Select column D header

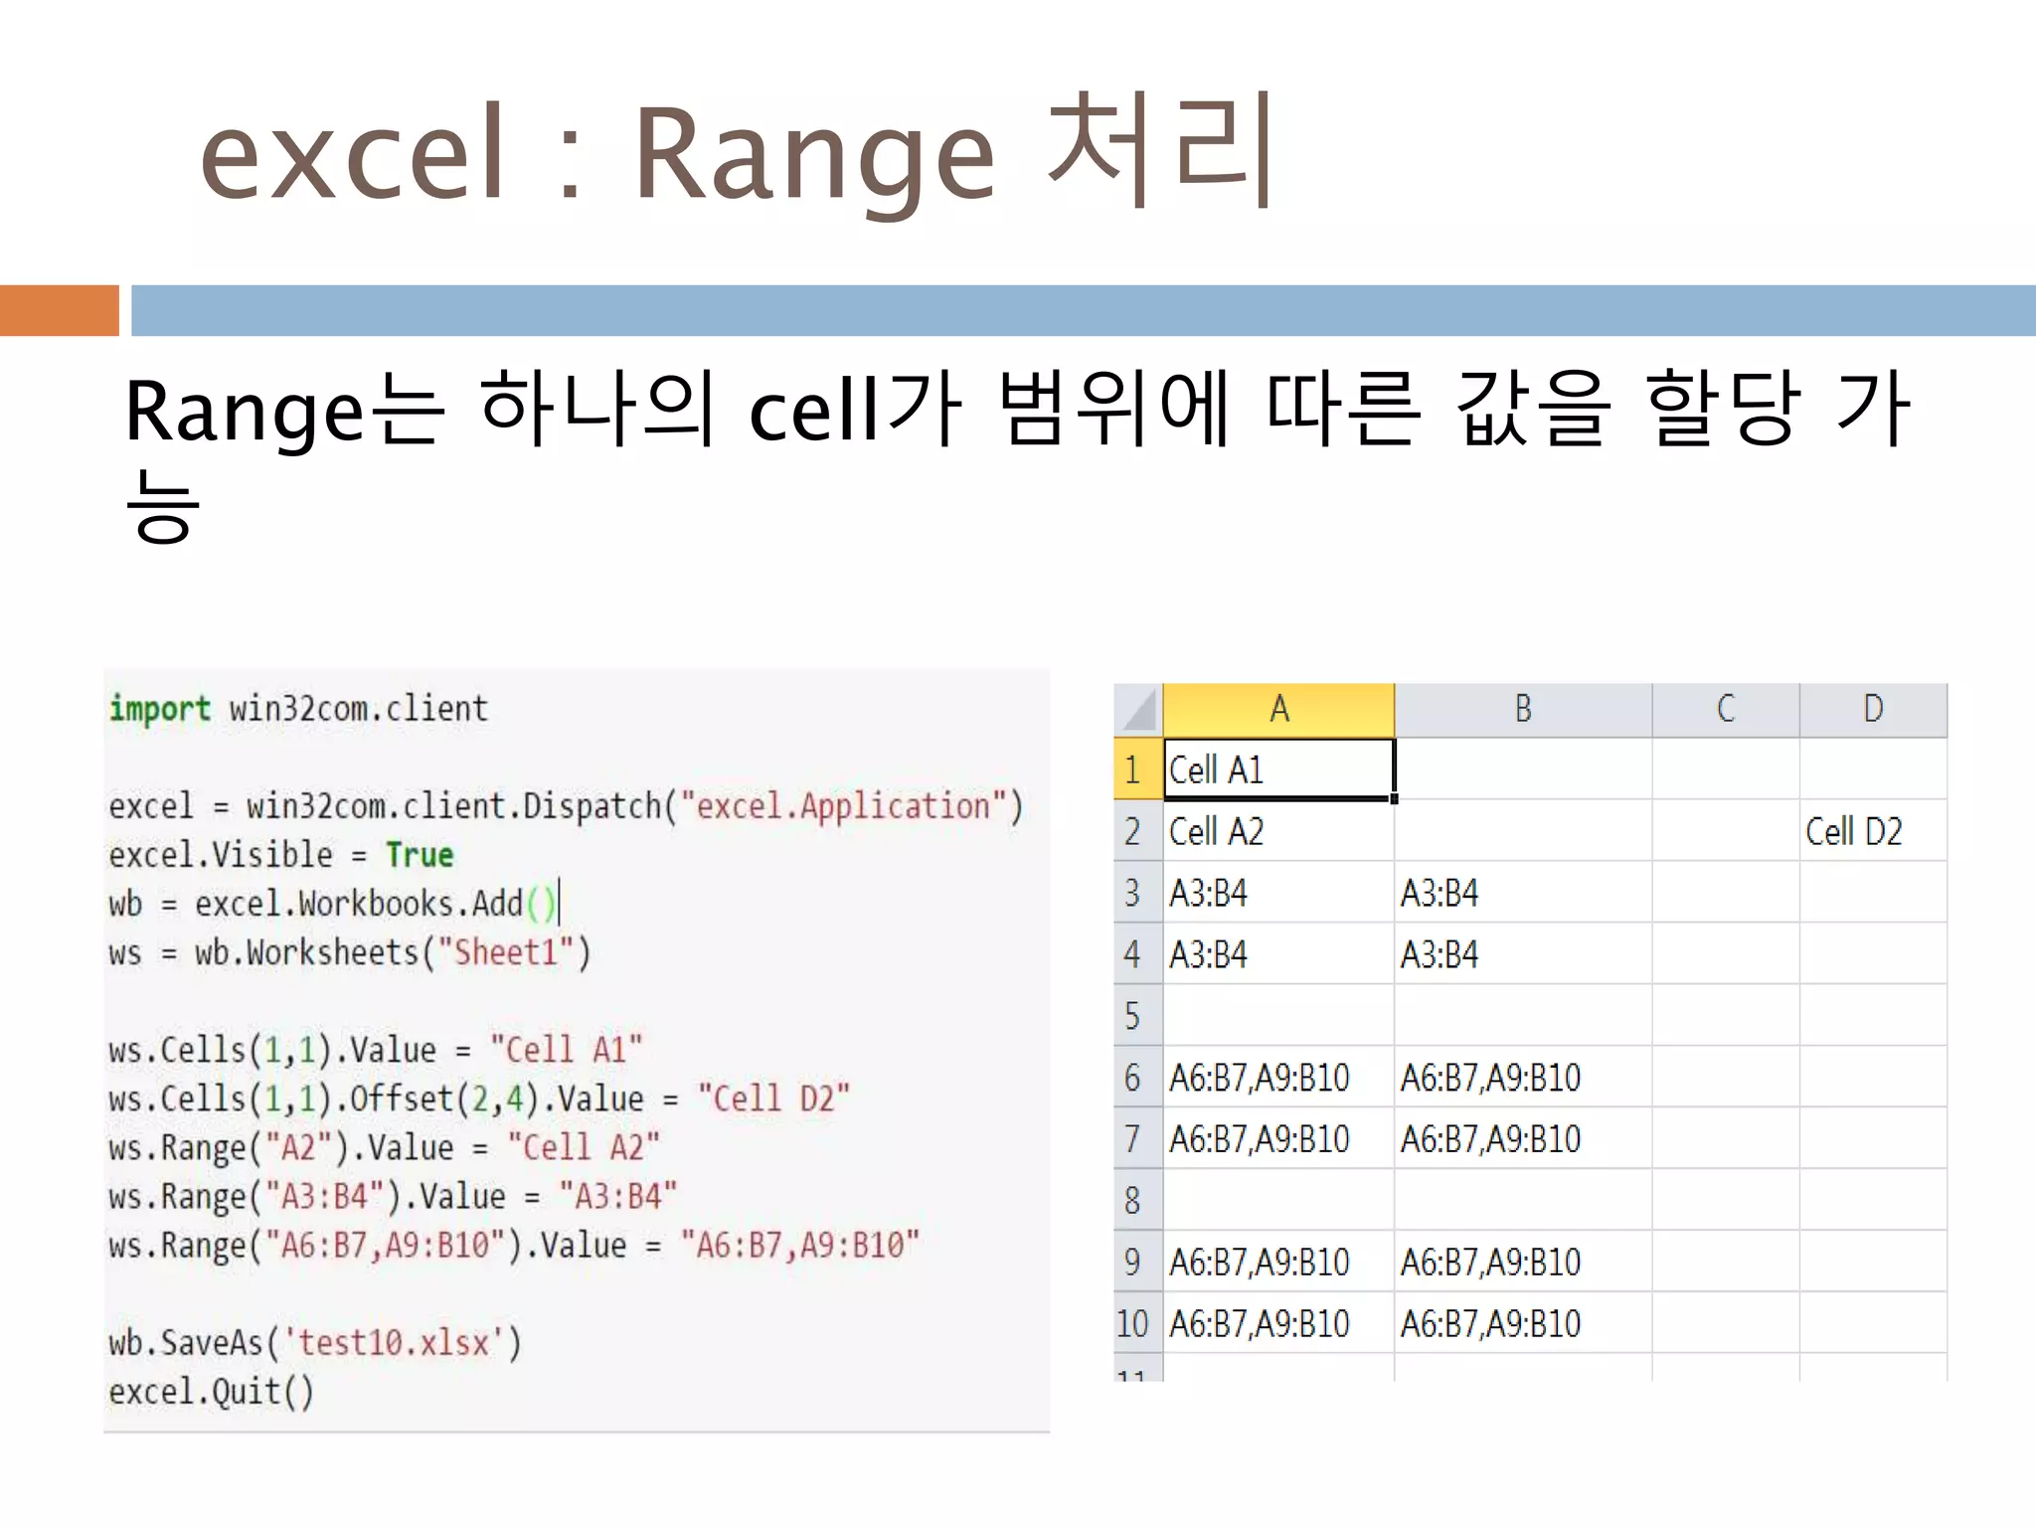point(1872,710)
